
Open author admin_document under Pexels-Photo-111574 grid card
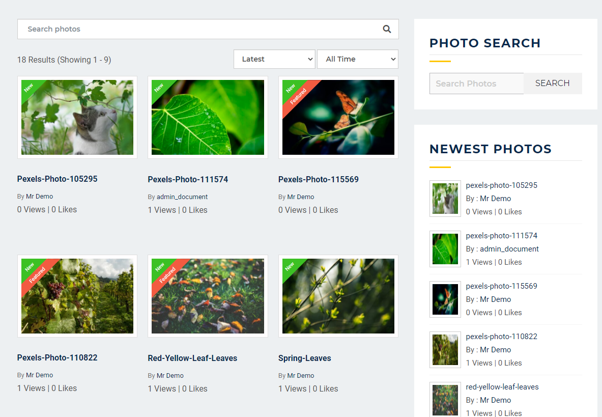(x=182, y=197)
